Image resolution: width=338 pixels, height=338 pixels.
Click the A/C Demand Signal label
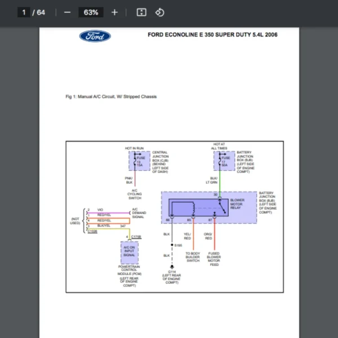coord(139,213)
